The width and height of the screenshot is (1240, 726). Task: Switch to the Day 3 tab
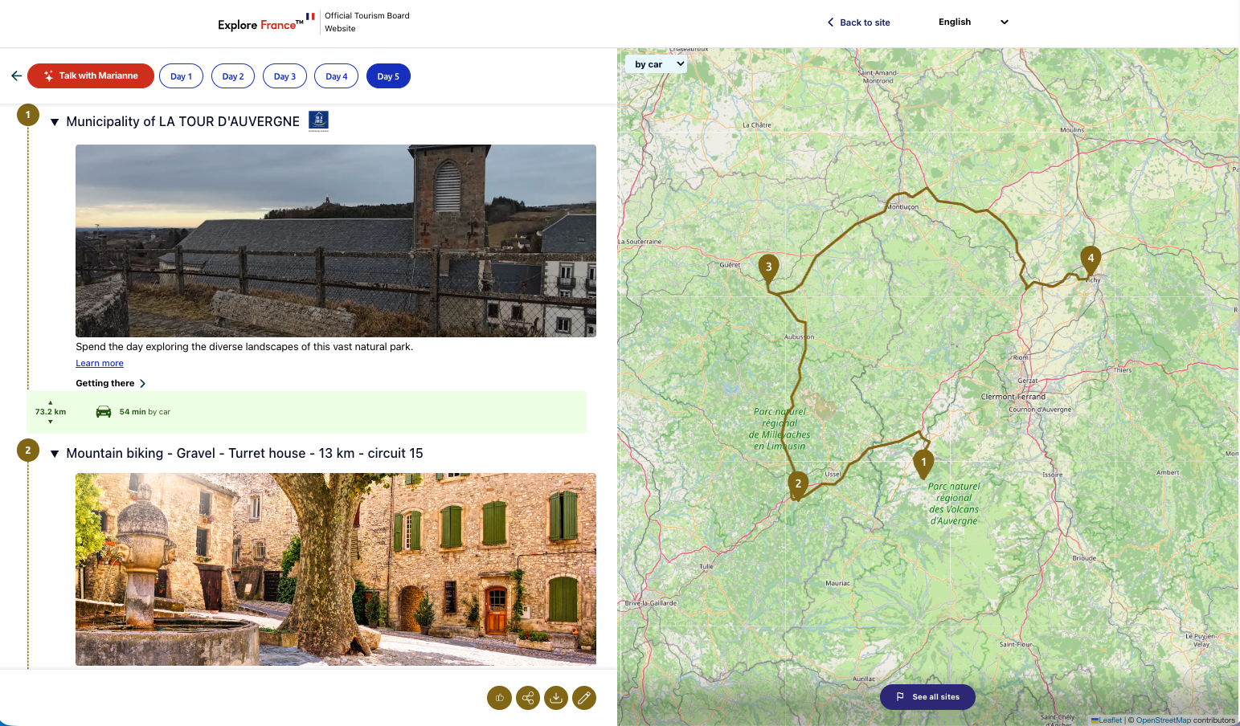click(x=284, y=76)
